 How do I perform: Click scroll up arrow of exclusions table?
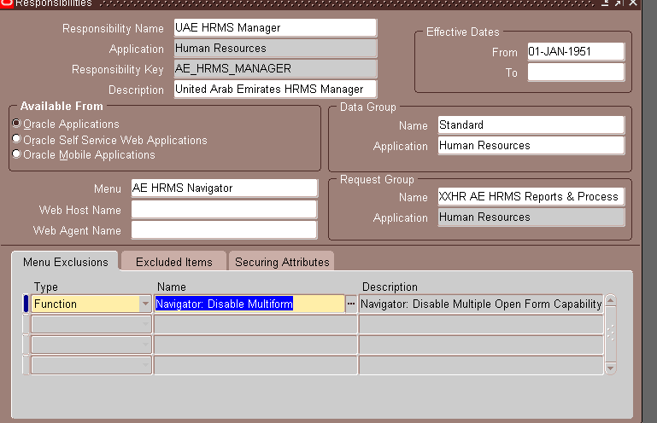pyautogui.click(x=611, y=300)
